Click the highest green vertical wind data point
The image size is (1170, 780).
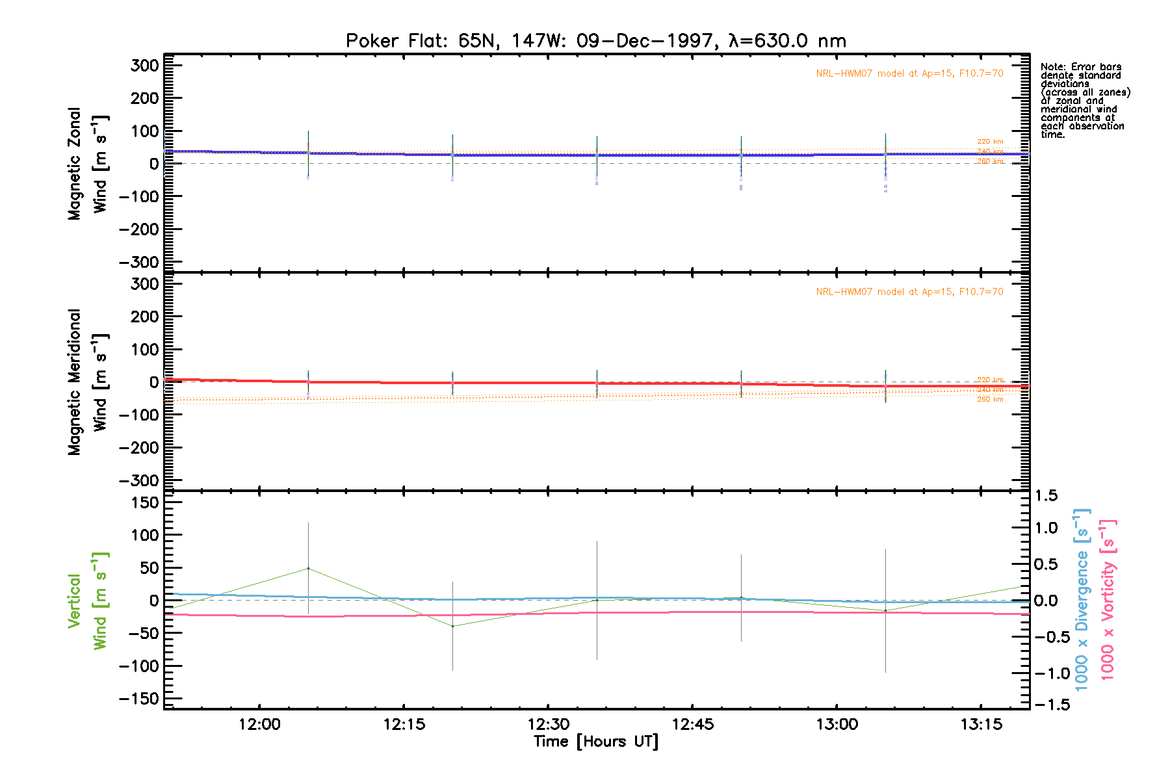[308, 569]
